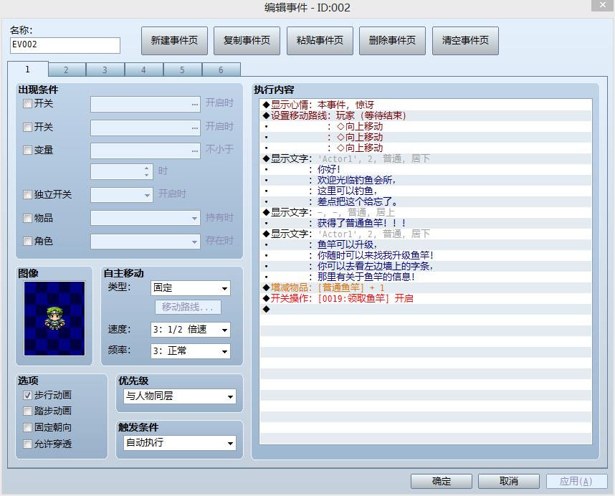Select the line 你好！
The image size is (615, 496).
click(x=426, y=169)
